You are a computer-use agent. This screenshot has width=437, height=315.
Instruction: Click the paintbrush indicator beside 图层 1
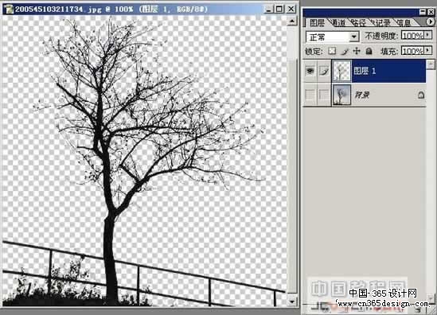[x=324, y=71]
